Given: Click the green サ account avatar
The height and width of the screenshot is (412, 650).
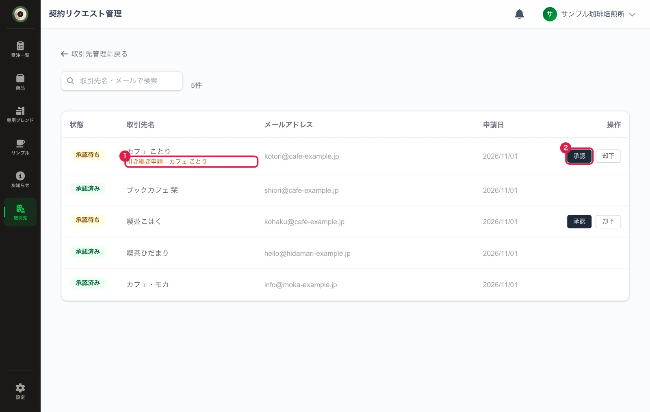Looking at the screenshot, I should (550, 14).
